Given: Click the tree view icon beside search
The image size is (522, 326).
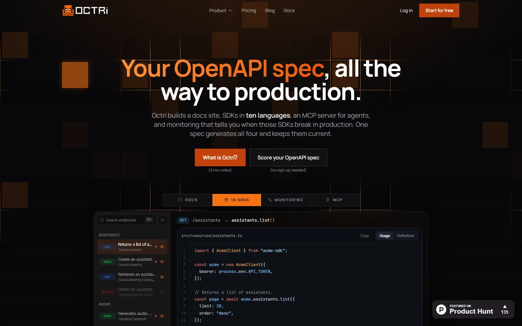Looking at the screenshot, I should point(163,220).
